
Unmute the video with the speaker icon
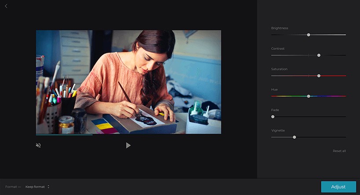[38, 145]
